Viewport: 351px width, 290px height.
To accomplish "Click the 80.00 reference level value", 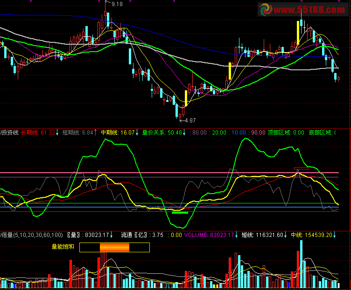I will pyautogui.click(x=199, y=133).
